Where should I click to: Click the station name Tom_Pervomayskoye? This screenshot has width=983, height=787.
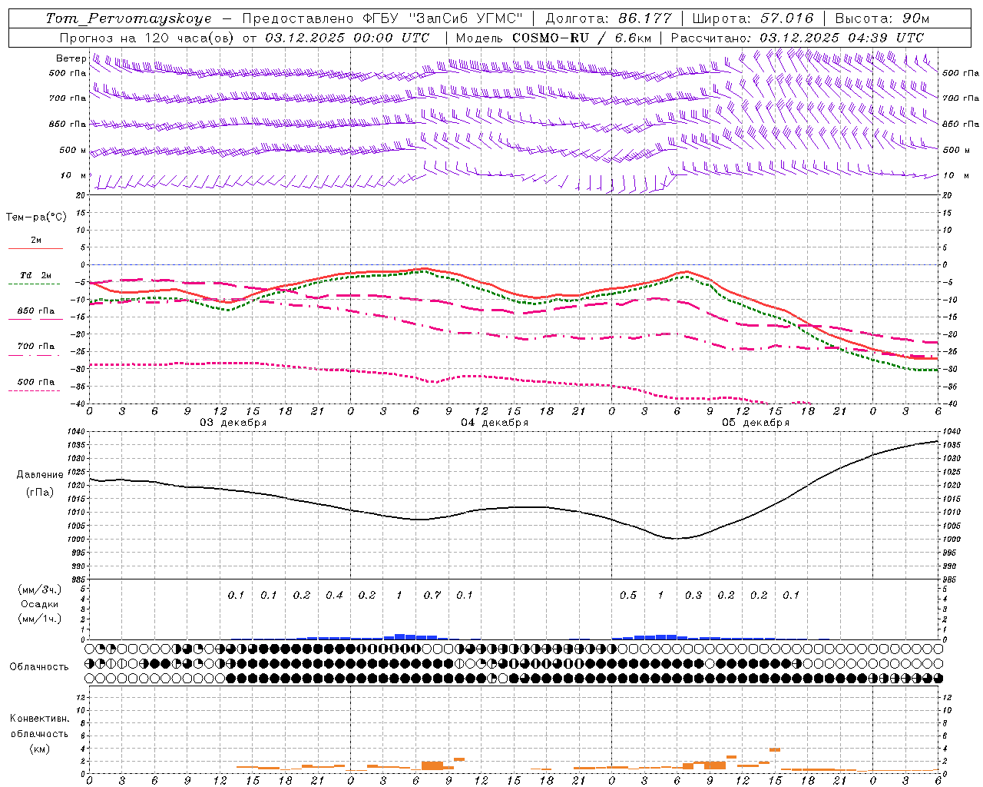point(128,18)
